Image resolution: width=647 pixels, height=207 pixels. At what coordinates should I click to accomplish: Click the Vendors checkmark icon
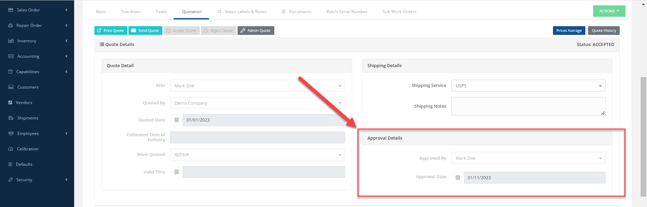click(x=10, y=103)
